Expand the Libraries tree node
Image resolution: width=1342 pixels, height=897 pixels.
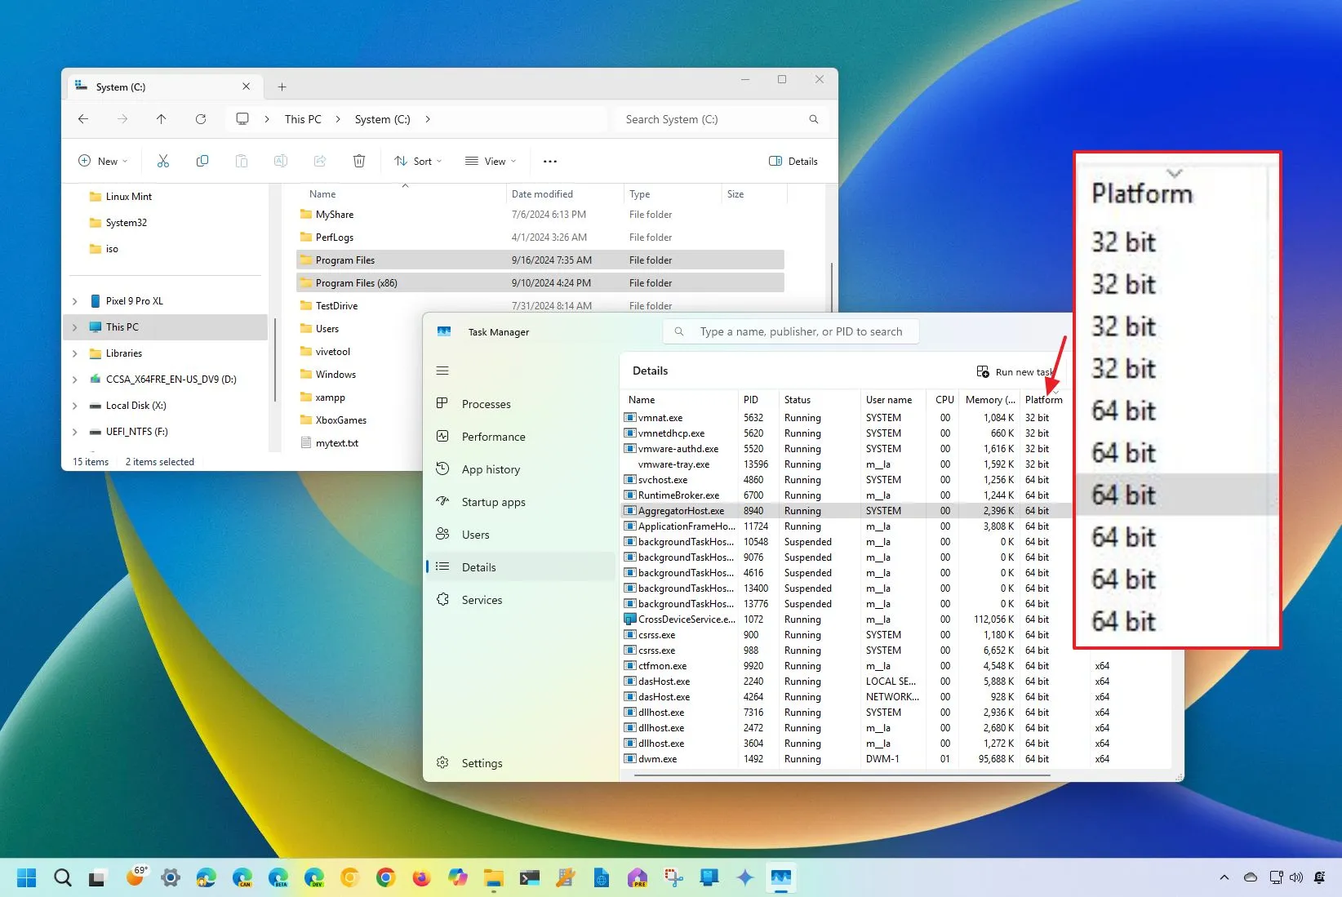75,353
